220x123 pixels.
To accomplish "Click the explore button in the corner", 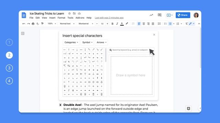I will [188, 109].
